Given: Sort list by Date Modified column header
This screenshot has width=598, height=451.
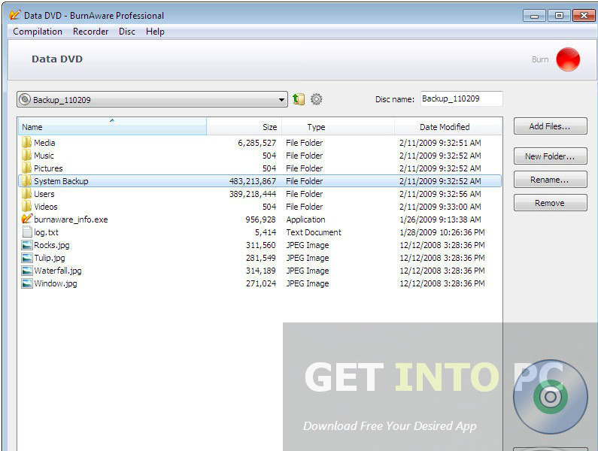Looking at the screenshot, I should [x=448, y=127].
